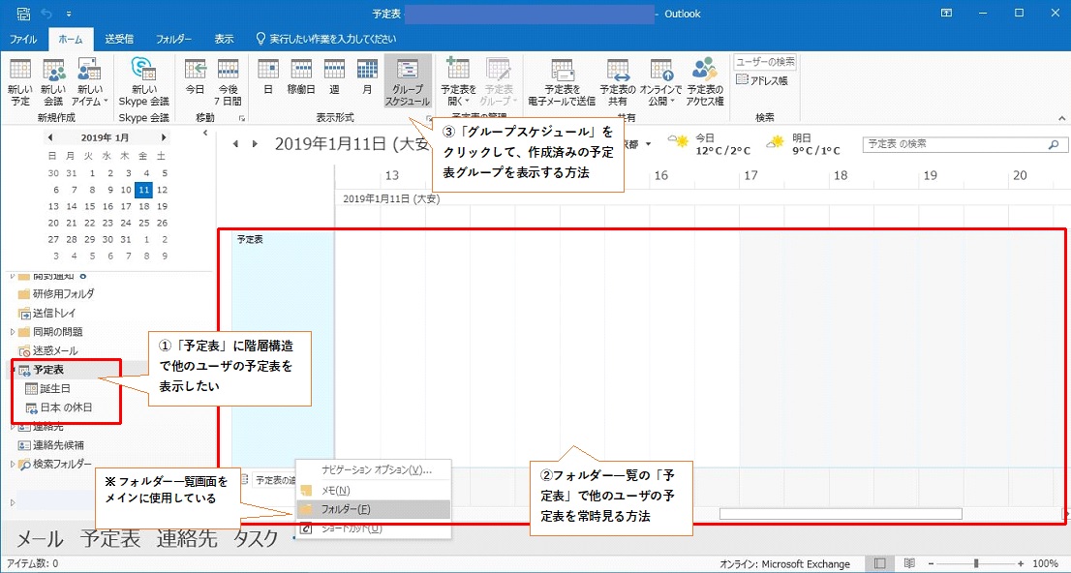
Task: Click the zoom slider handle
Action: pos(976,563)
